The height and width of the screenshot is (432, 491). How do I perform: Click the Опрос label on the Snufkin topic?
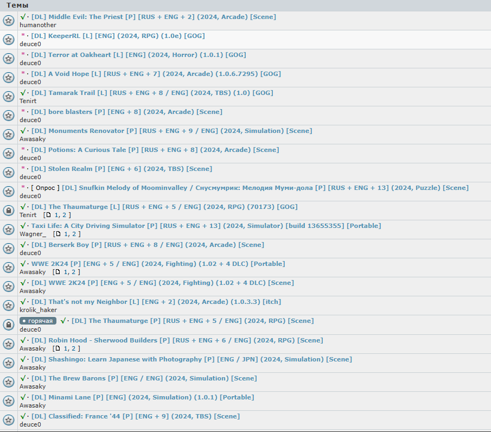tap(45, 188)
